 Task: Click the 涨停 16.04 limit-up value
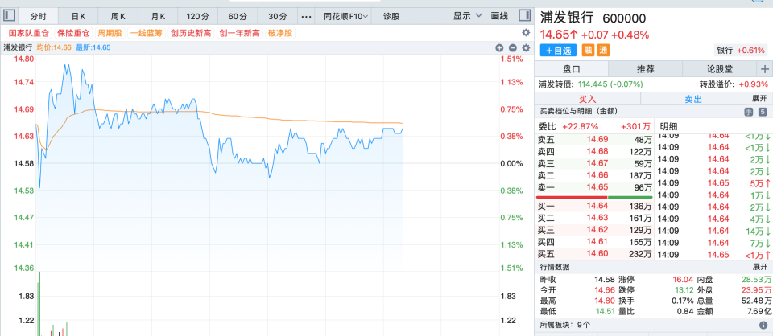684,280
